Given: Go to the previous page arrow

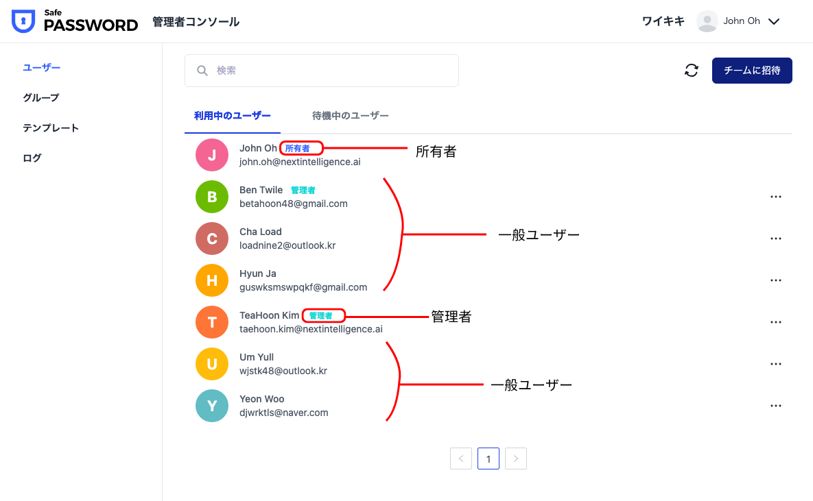Looking at the screenshot, I should 461,459.
